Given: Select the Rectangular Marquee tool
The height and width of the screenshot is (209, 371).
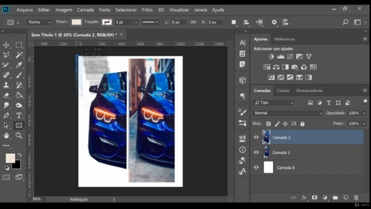Looking at the screenshot, I should click(x=19, y=45).
